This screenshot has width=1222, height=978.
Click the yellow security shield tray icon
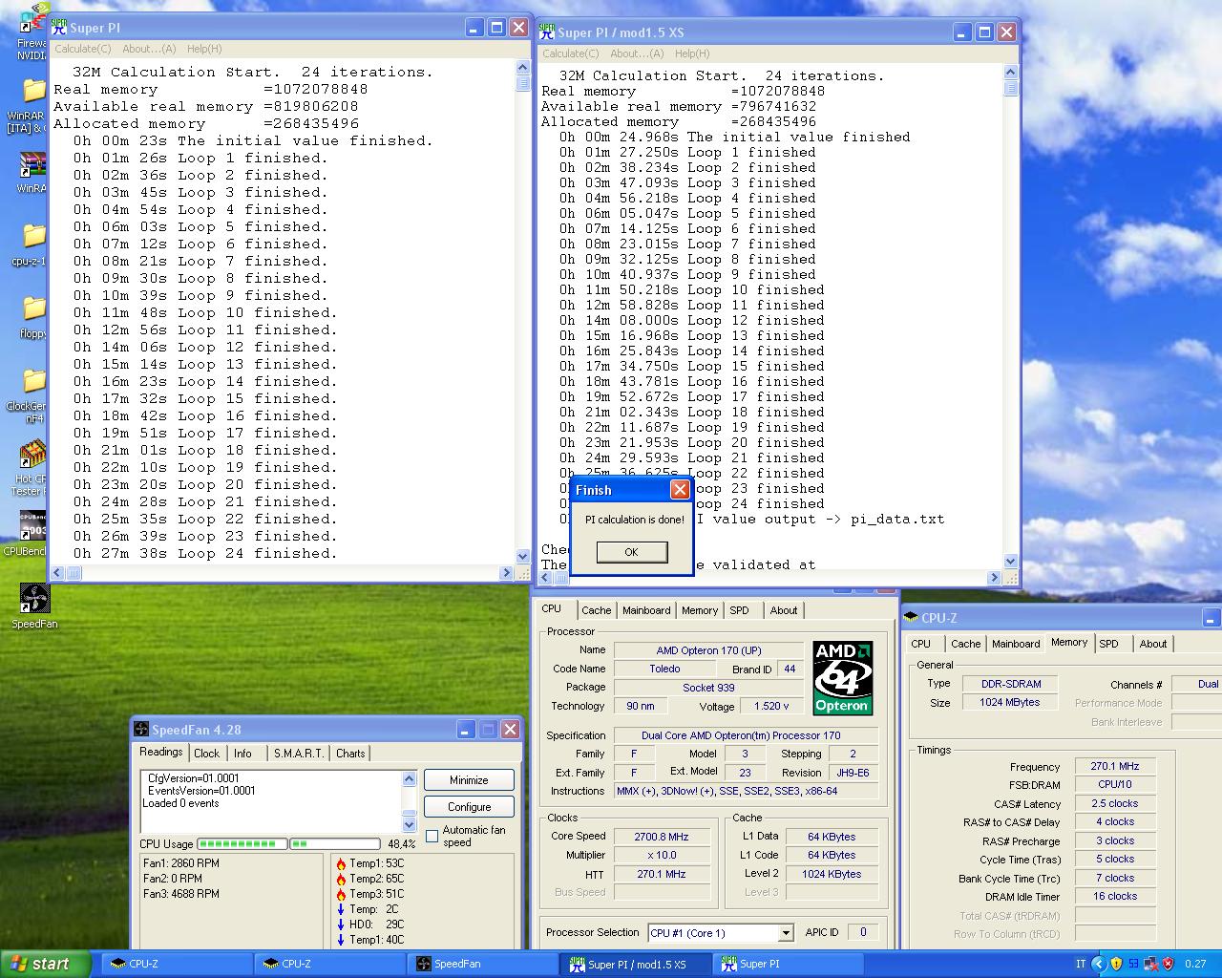click(1116, 964)
